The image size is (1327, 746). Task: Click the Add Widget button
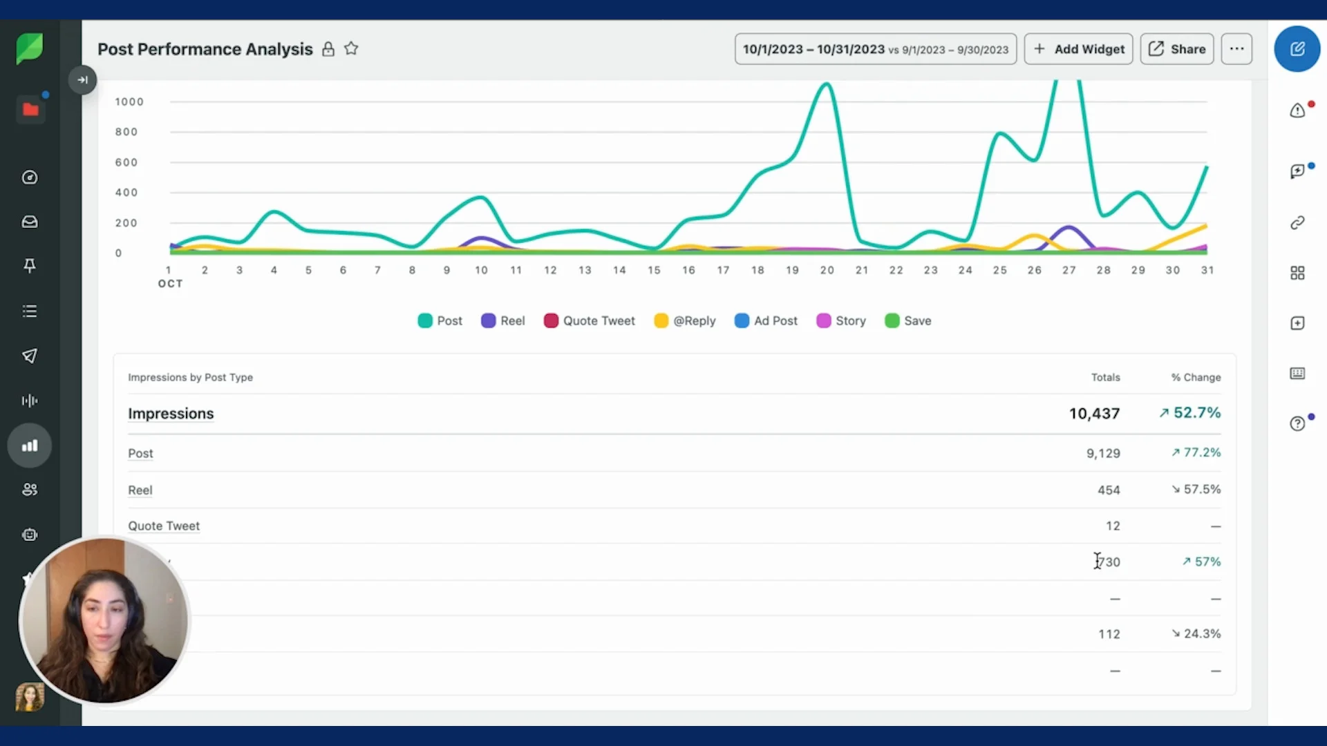coord(1078,49)
